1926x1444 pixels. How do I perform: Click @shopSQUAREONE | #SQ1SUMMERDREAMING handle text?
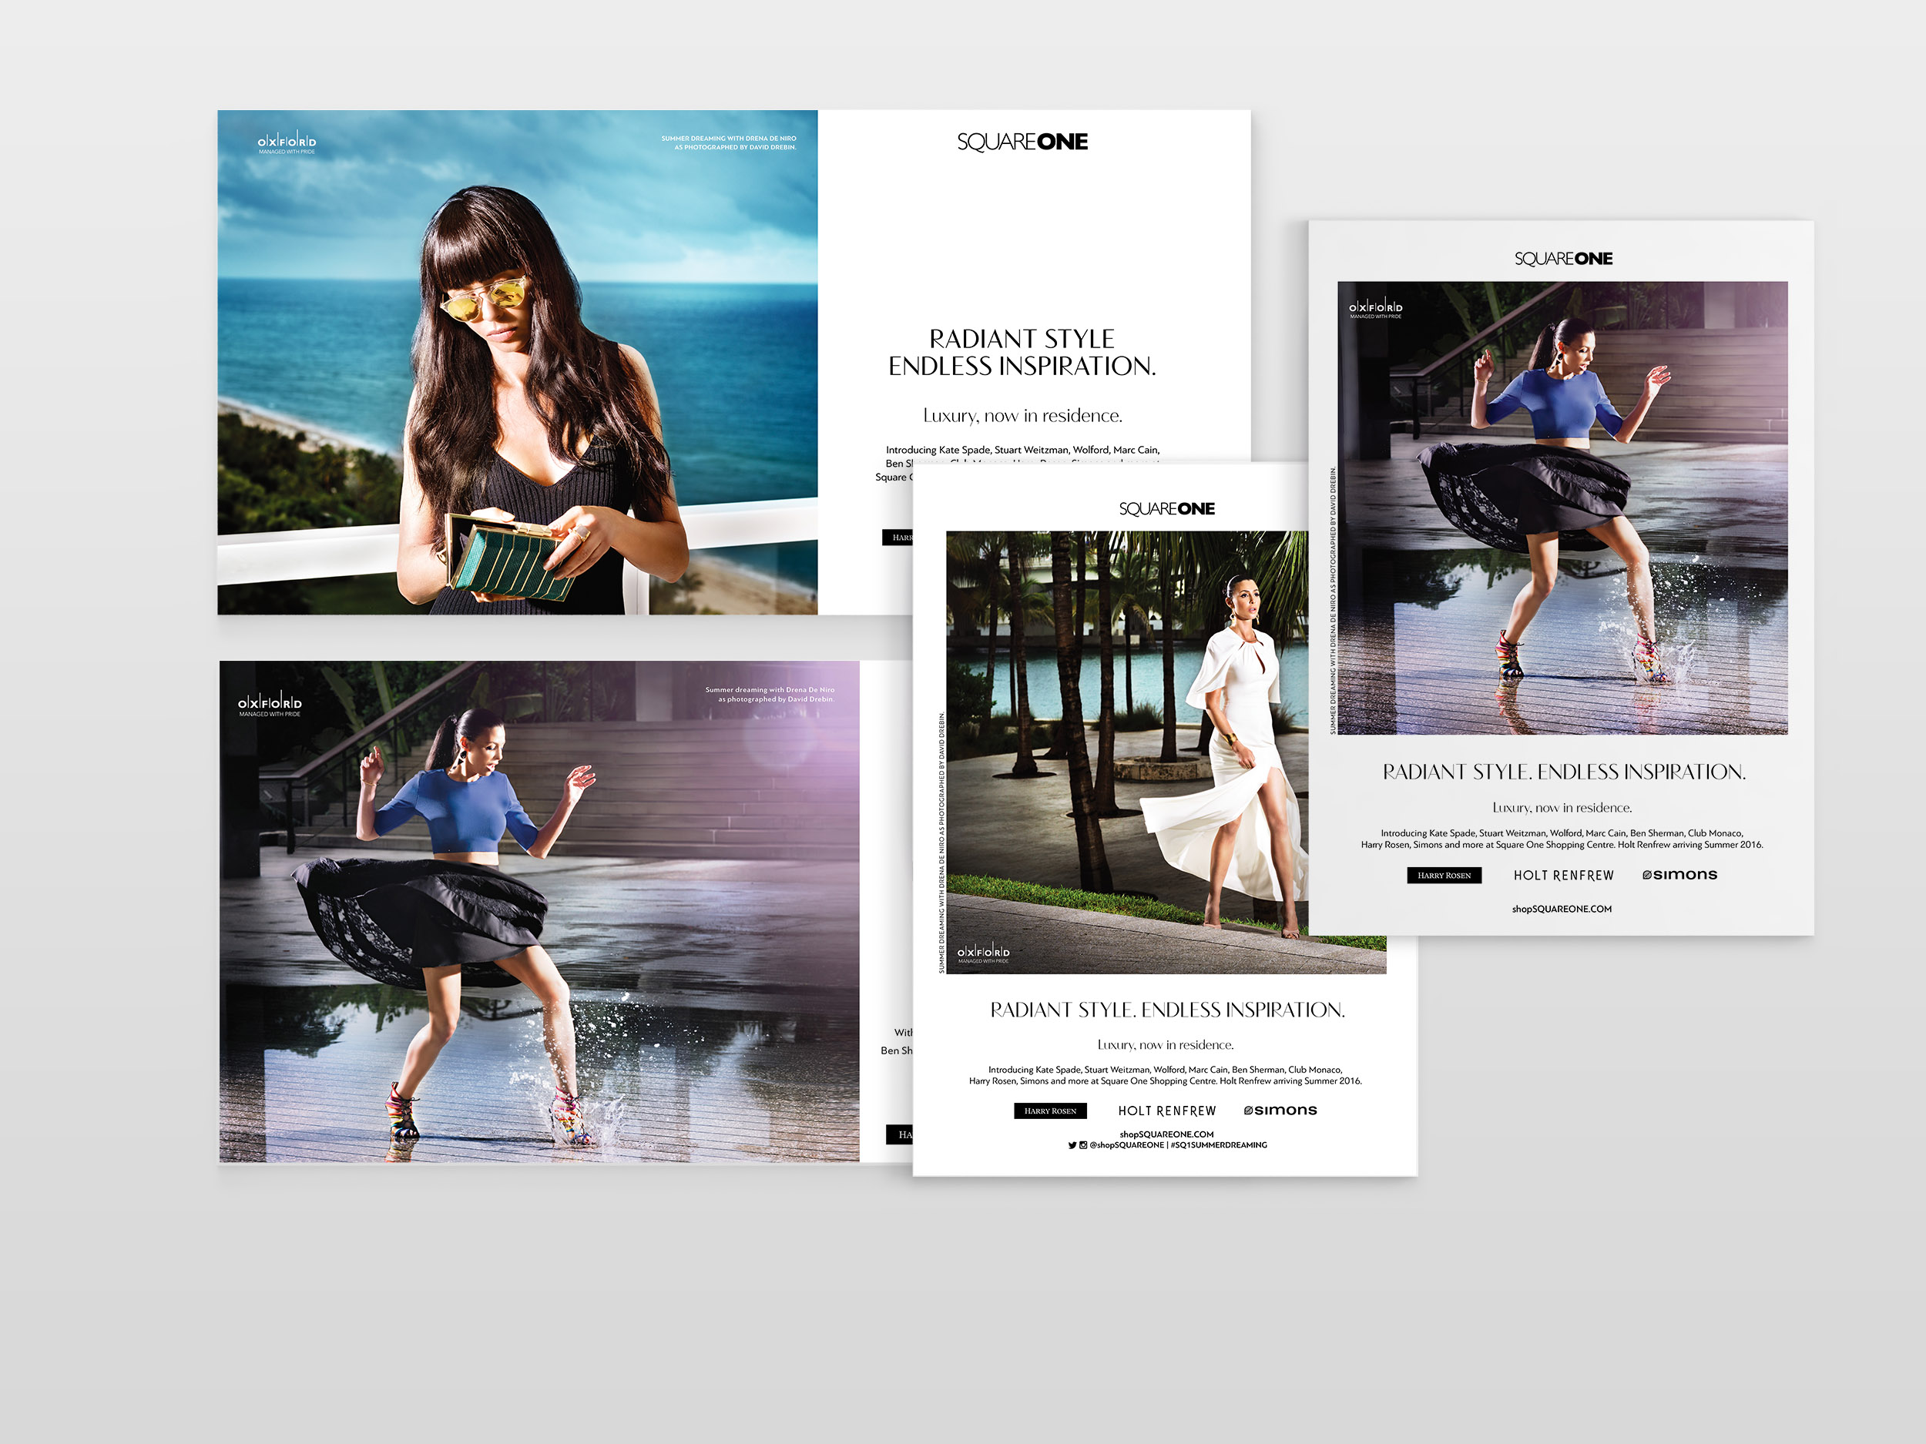1178,1145
